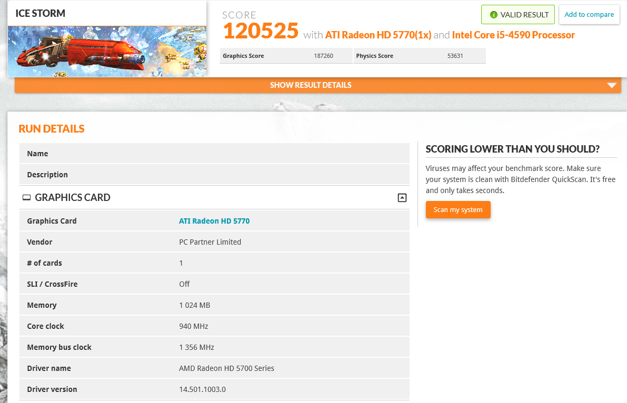Click the Physics Score label
Screen dimensions: 627x403
pos(375,56)
